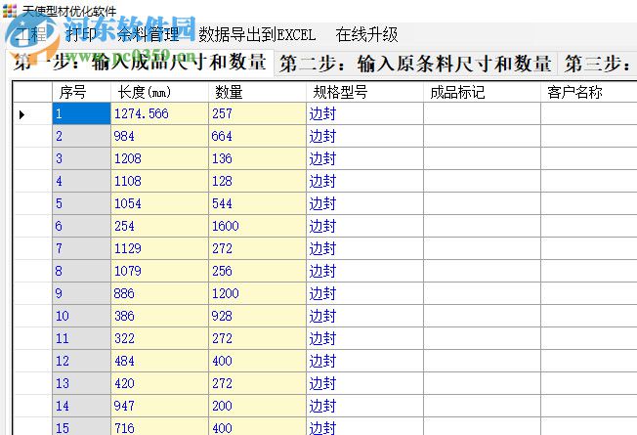Select quantity cell 1600

pyautogui.click(x=257, y=226)
